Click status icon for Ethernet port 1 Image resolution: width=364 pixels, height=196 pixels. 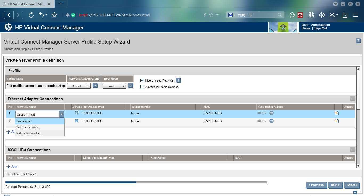click(x=77, y=113)
